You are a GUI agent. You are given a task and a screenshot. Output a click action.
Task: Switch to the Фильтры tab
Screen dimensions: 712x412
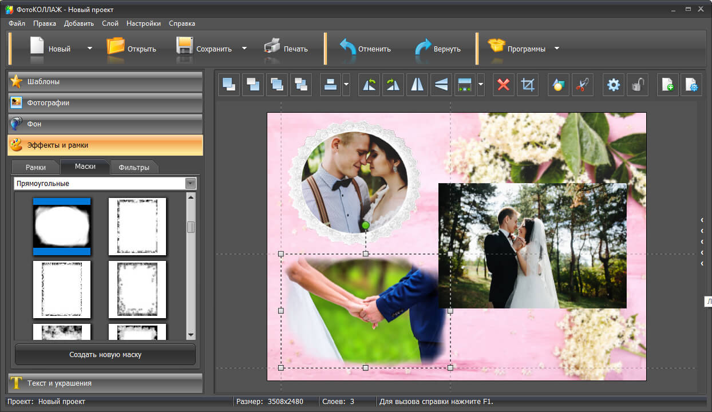tap(134, 167)
